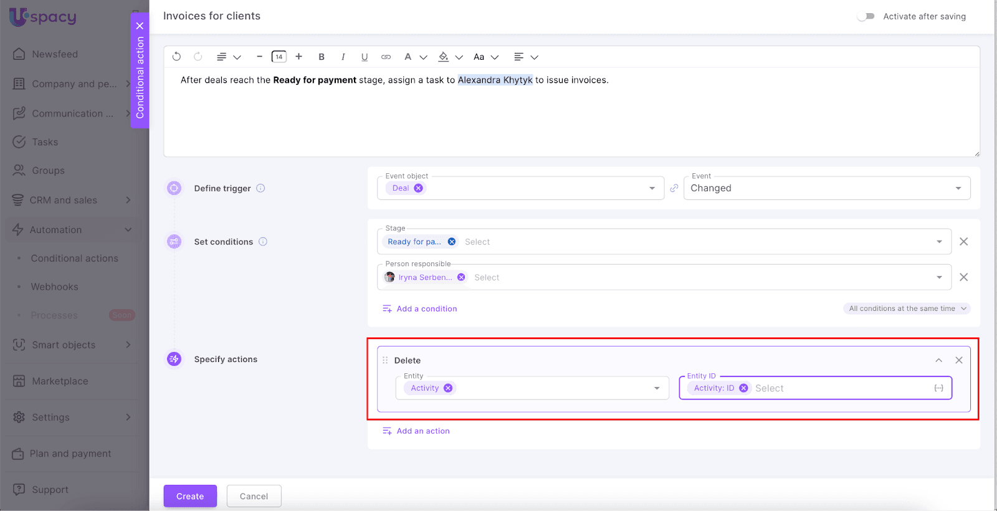Apply italic formatting to text
Viewport: 997px width, 511px height.
tap(343, 57)
